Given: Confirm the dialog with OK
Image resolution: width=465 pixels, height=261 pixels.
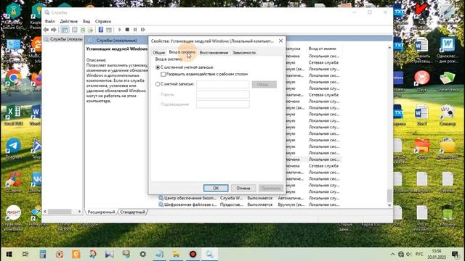Looking at the screenshot, I should (x=216, y=188).
